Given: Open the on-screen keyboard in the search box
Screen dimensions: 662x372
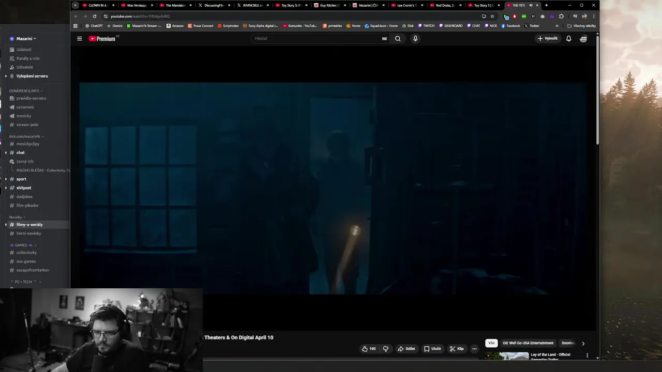Looking at the screenshot, I should coord(384,39).
